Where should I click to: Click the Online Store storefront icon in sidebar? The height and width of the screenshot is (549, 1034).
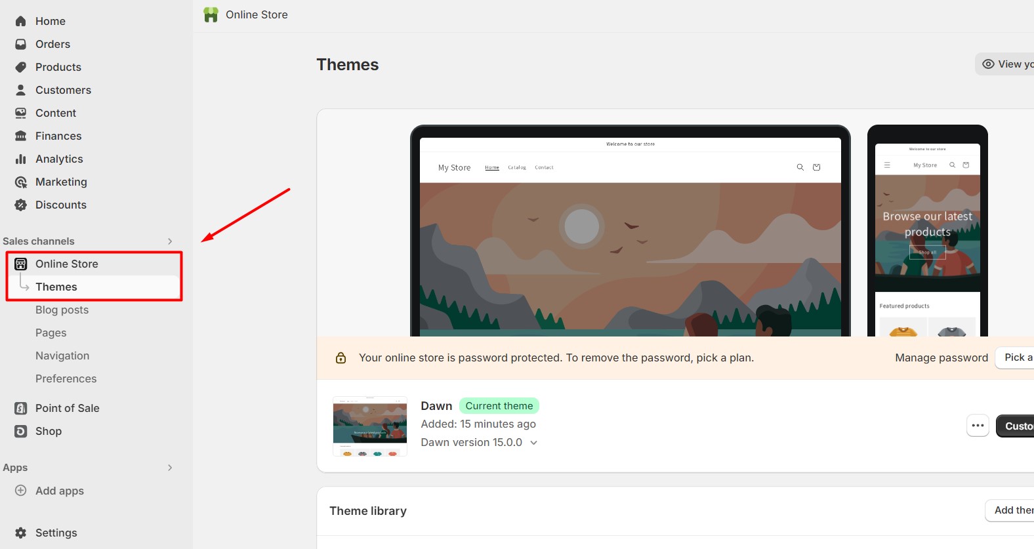pyautogui.click(x=21, y=264)
